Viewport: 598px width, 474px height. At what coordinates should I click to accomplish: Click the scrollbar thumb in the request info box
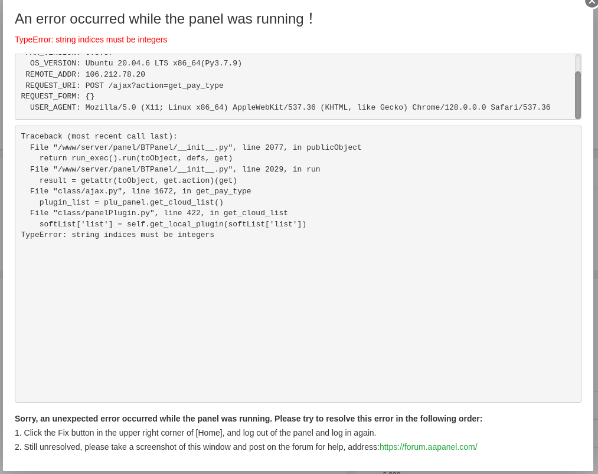coord(578,94)
